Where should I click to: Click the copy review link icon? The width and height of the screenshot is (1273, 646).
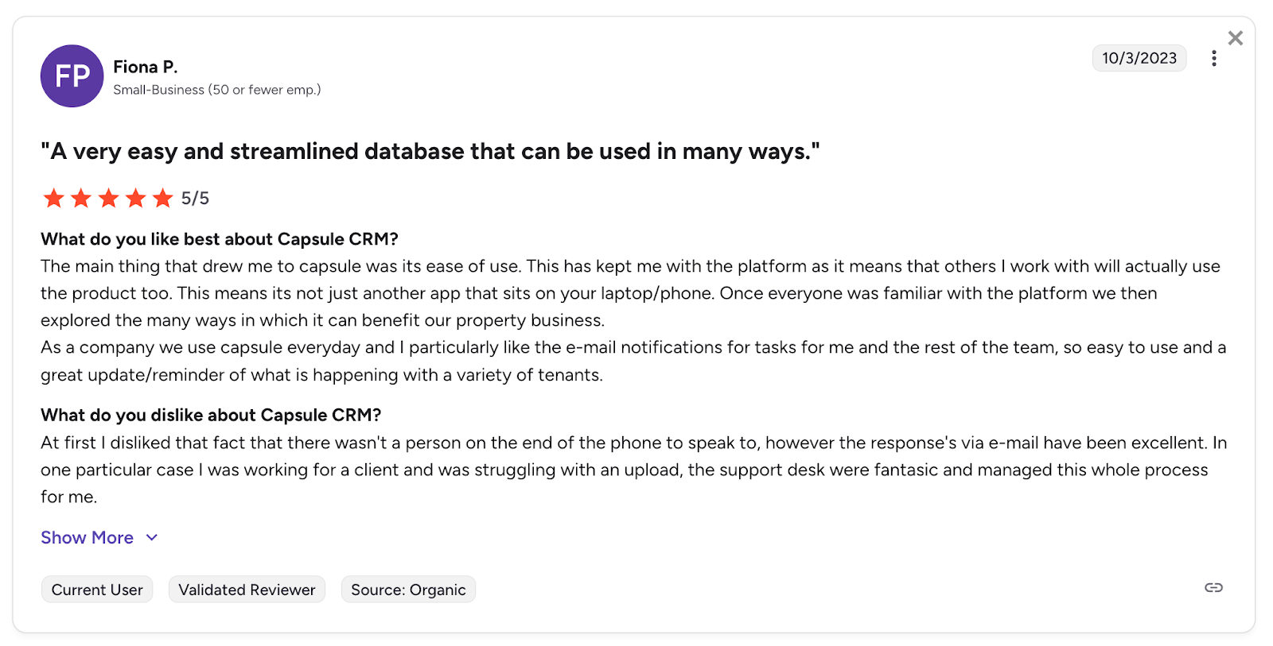tap(1213, 588)
